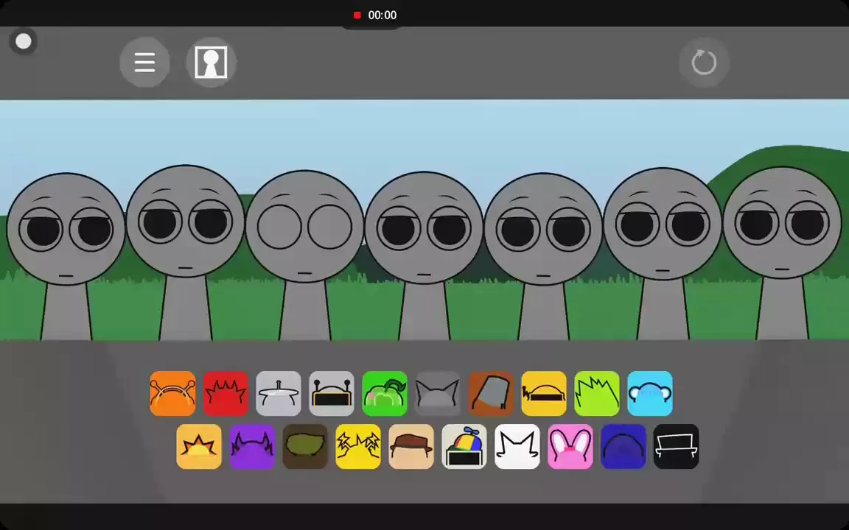Image resolution: width=849 pixels, height=530 pixels.
Task: Pick the yellow lightning bolts icon
Action: click(358, 447)
